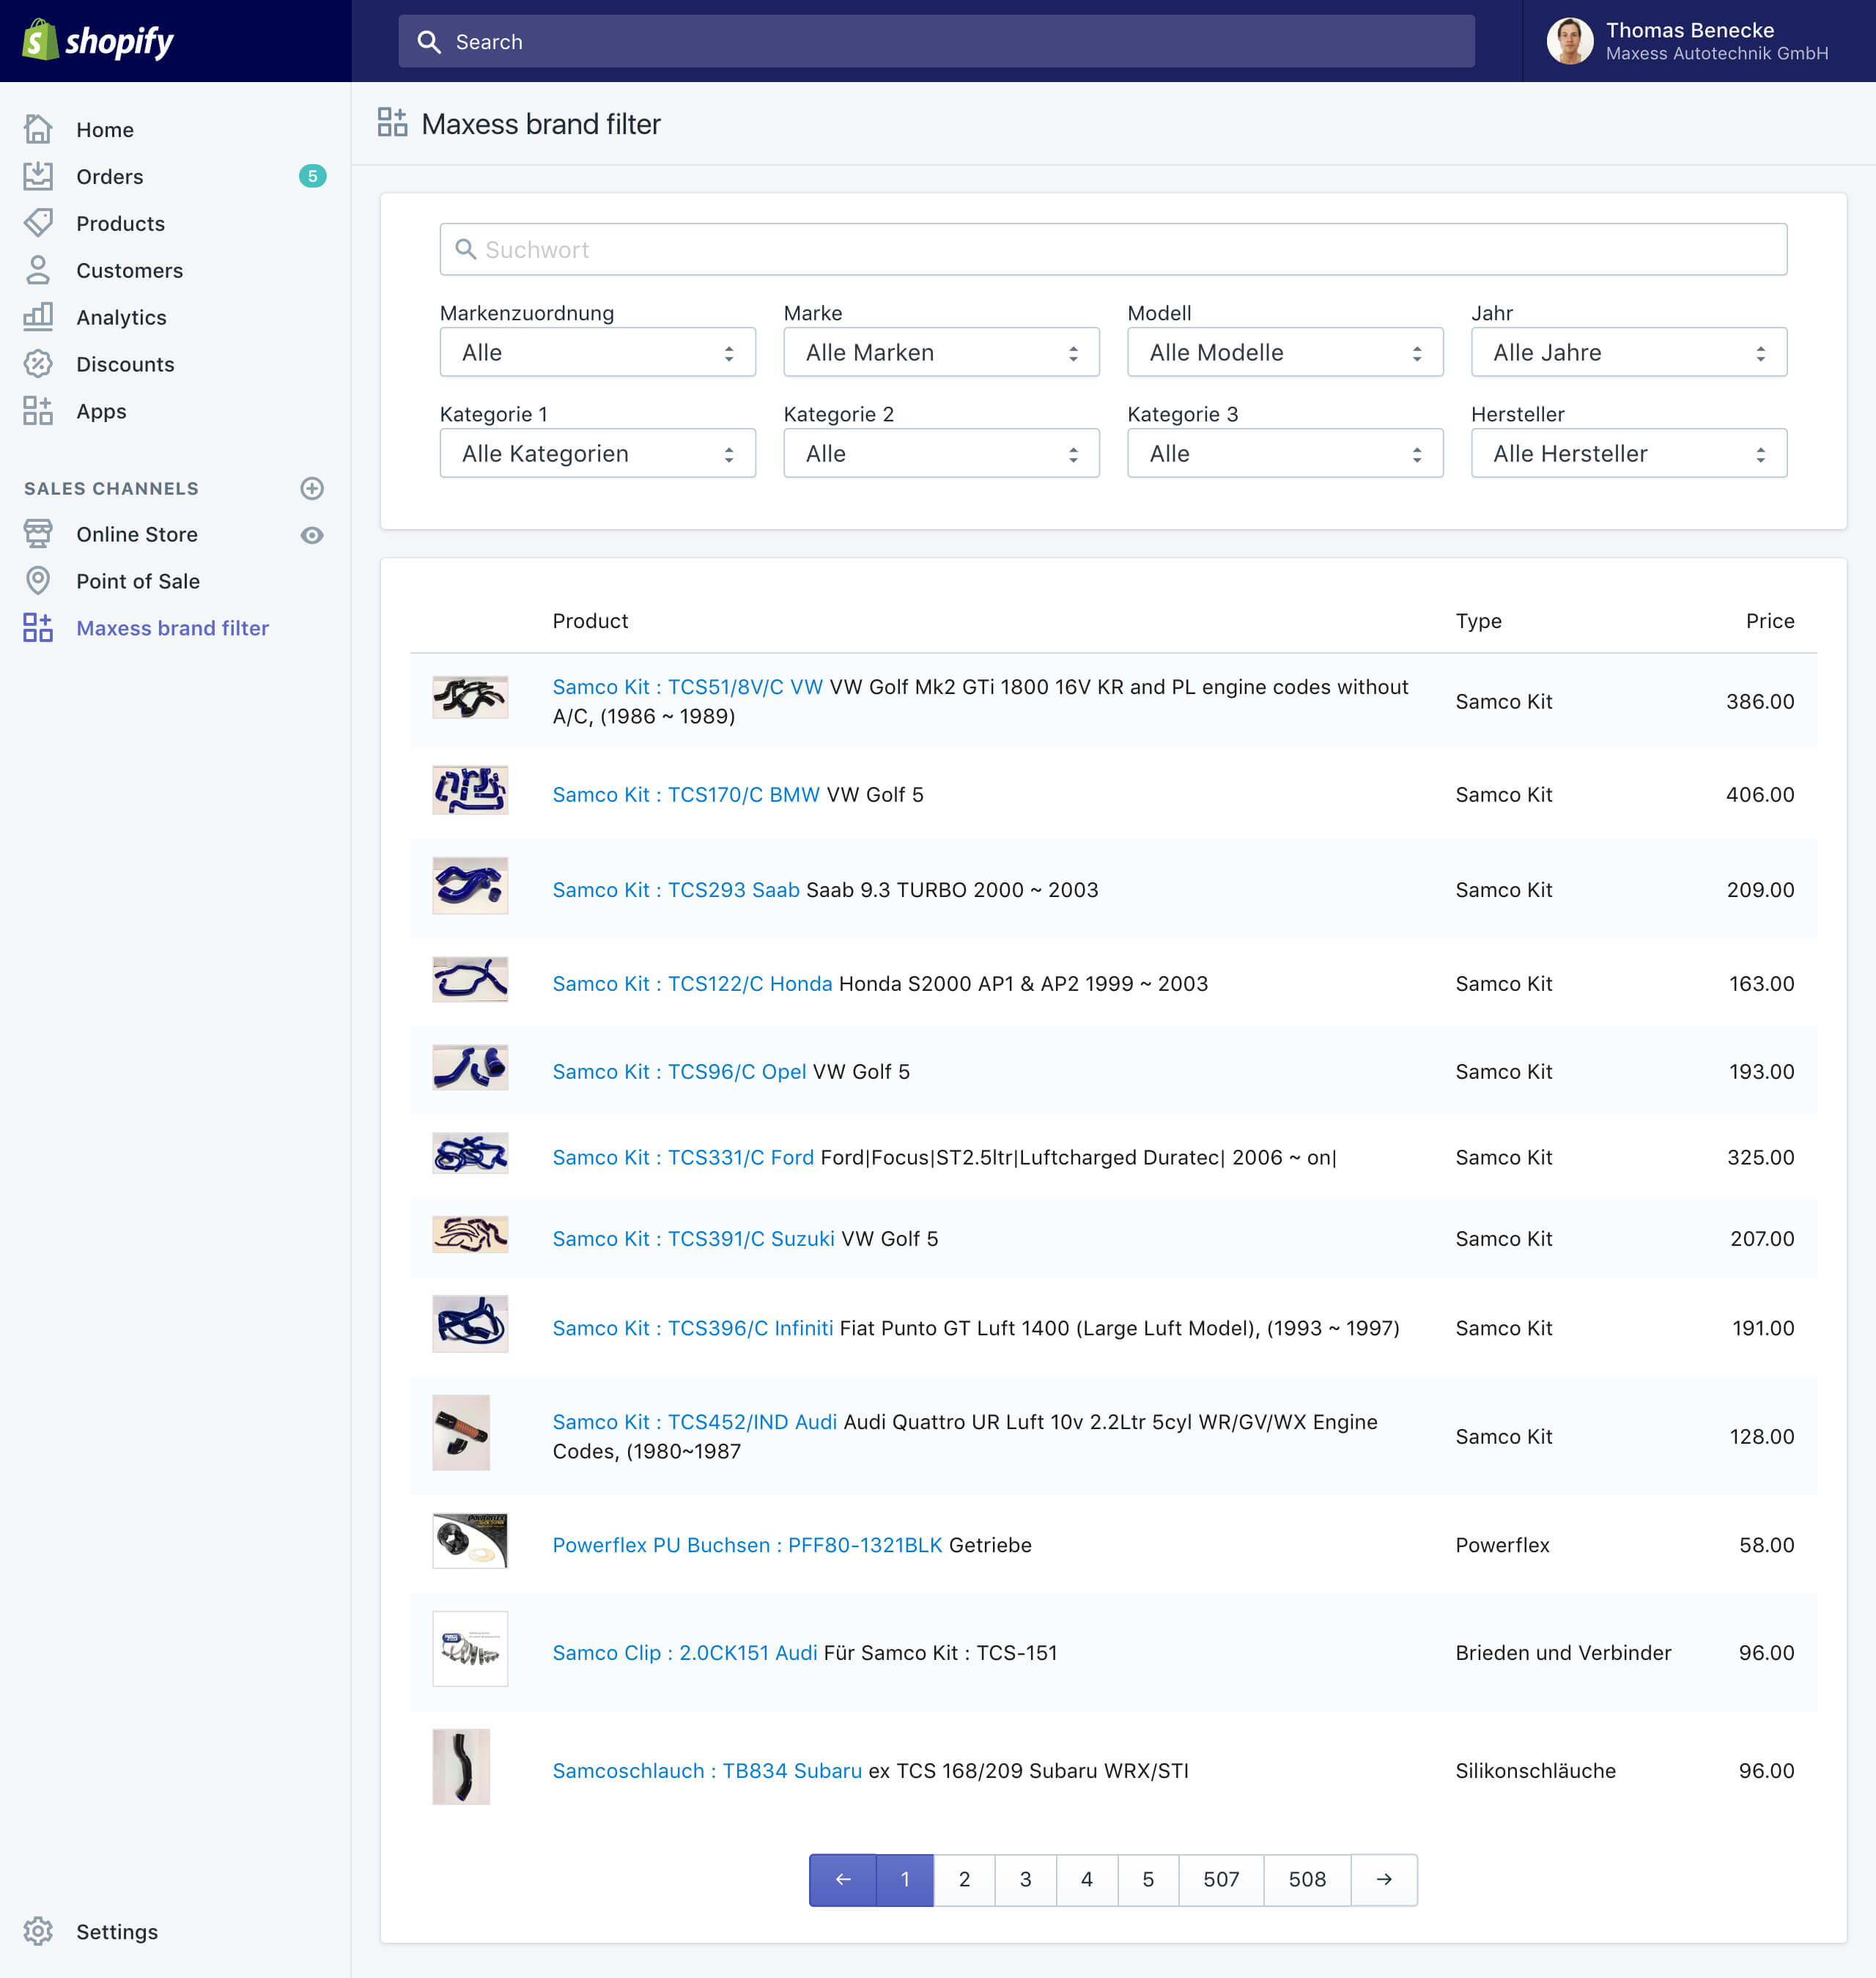Open the Alle Jahre year dropdown
Screen dimensions: 1876x1978
(x=1628, y=352)
